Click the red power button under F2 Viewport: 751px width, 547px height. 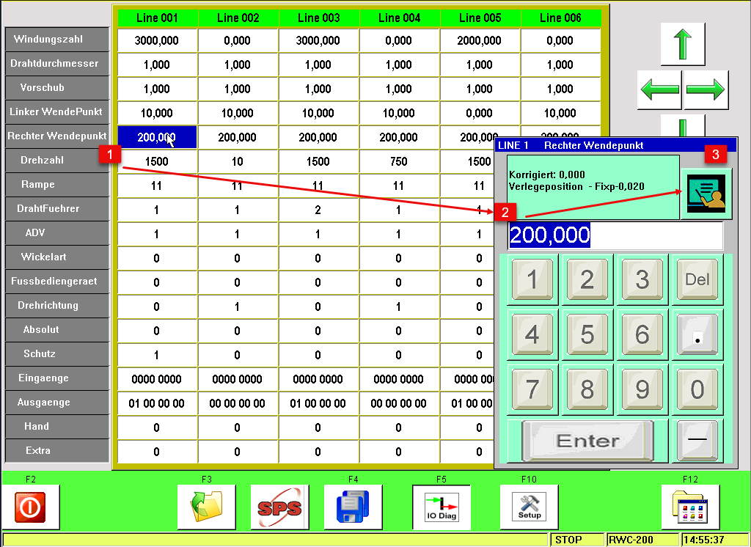(x=30, y=507)
